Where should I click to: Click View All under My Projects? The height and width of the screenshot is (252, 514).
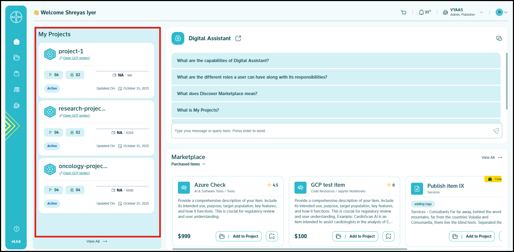[97, 241]
